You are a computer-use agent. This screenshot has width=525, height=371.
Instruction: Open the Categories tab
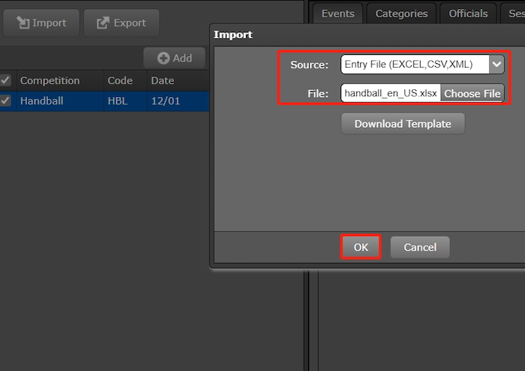(x=401, y=13)
